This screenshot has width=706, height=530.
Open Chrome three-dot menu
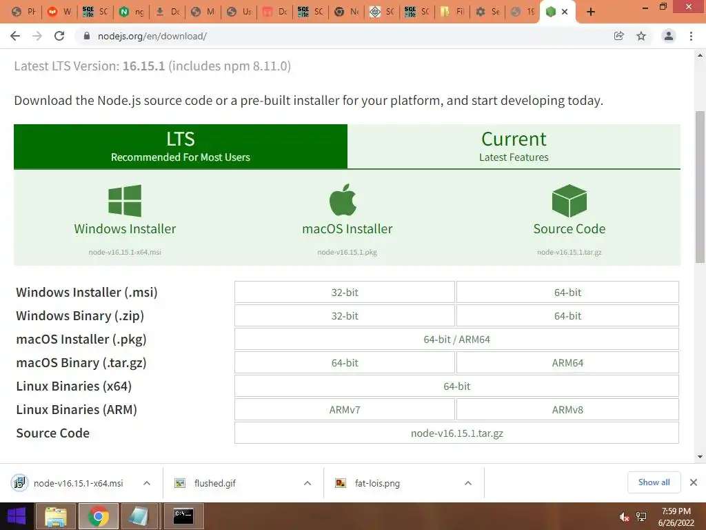(x=691, y=36)
